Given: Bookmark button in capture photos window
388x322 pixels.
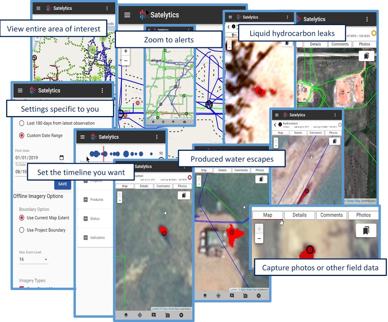Looking at the screenshot, I should [x=366, y=230].
